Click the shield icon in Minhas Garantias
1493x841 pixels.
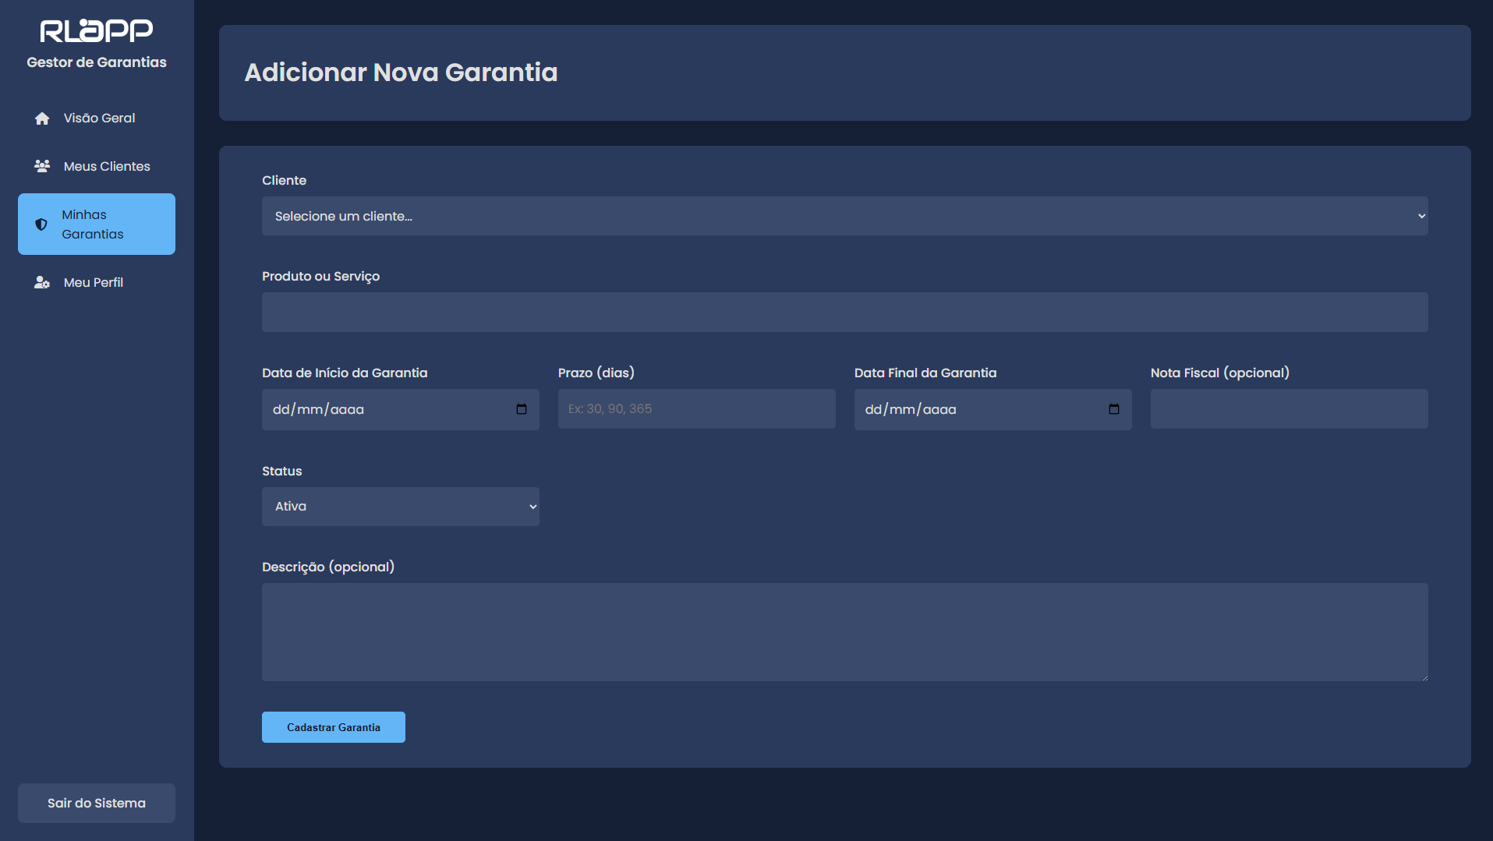coord(41,224)
